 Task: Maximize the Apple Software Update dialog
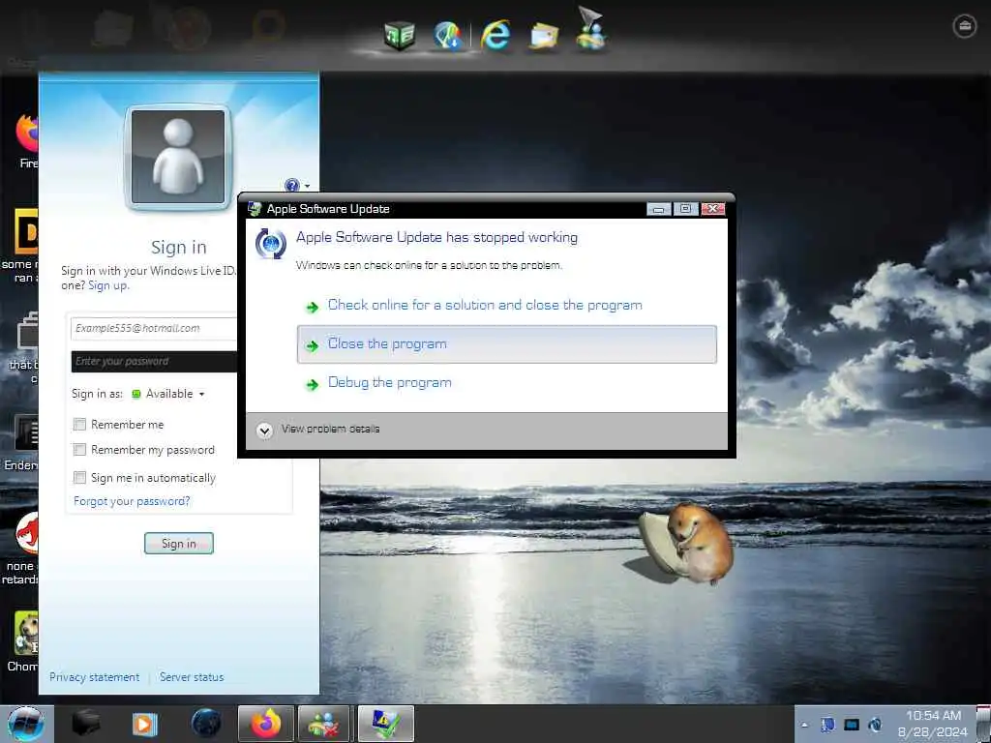685,209
